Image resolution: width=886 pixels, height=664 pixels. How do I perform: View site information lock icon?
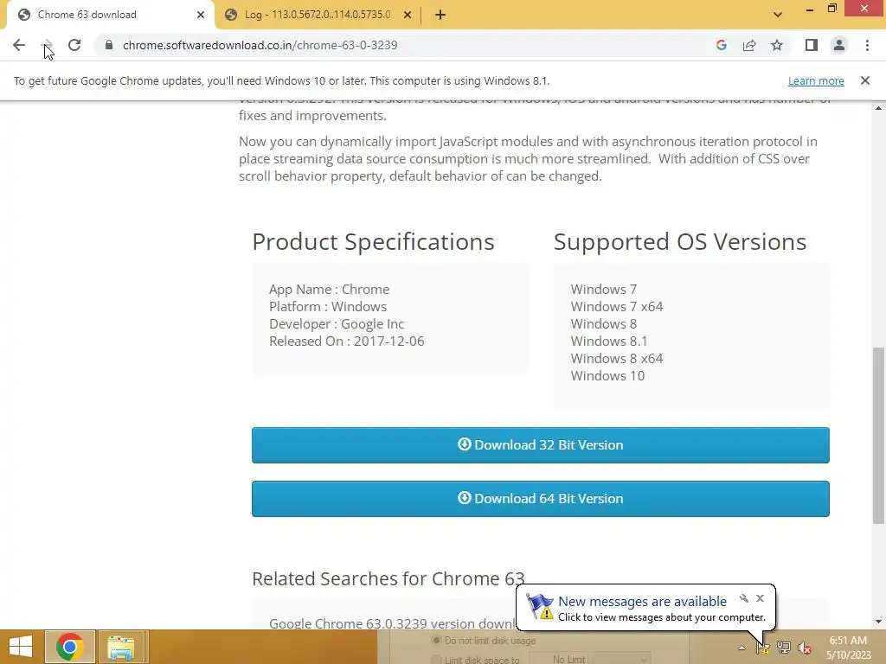coord(109,45)
